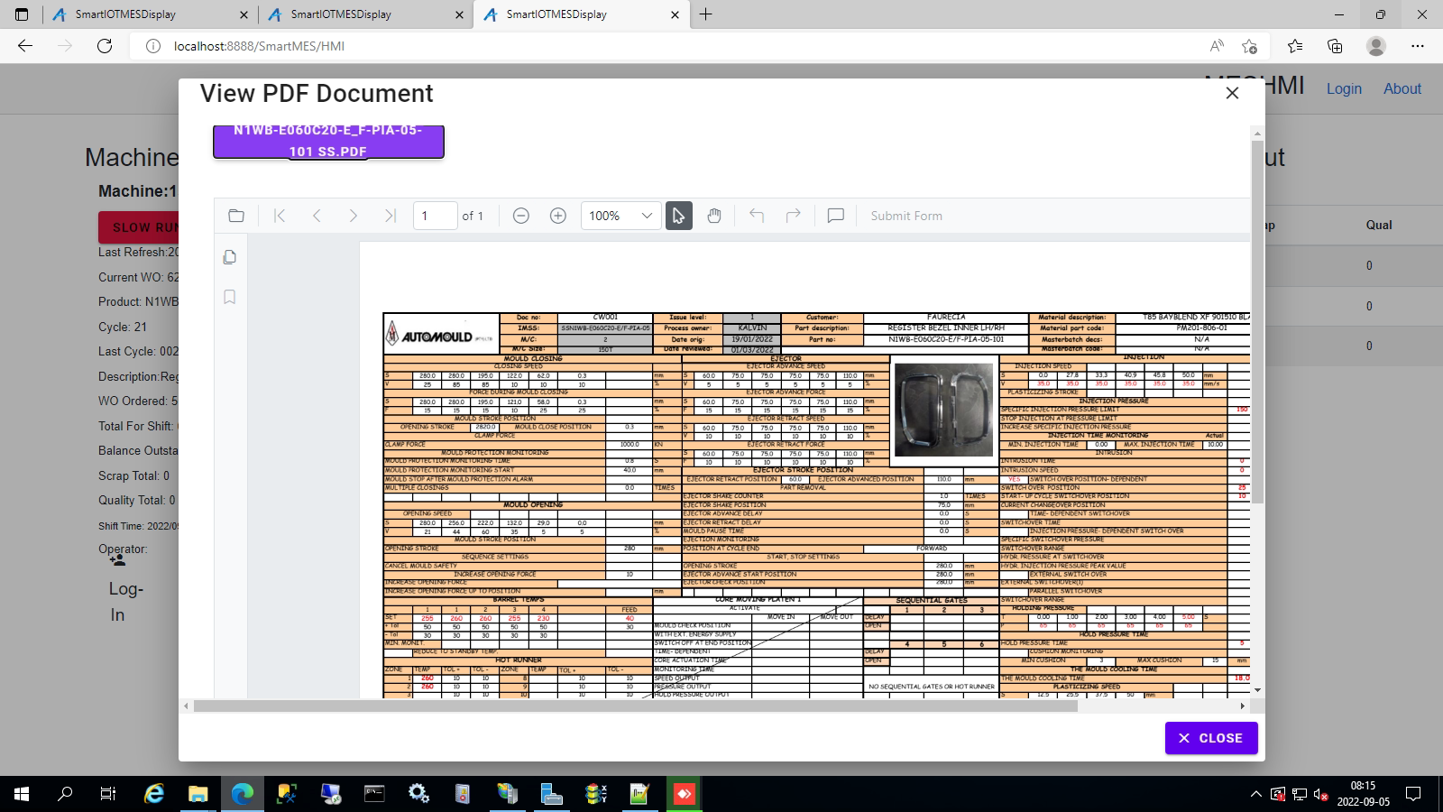Show the bookmarks side panel
Image resolution: width=1443 pixels, height=812 pixels.
click(x=230, y=297)
